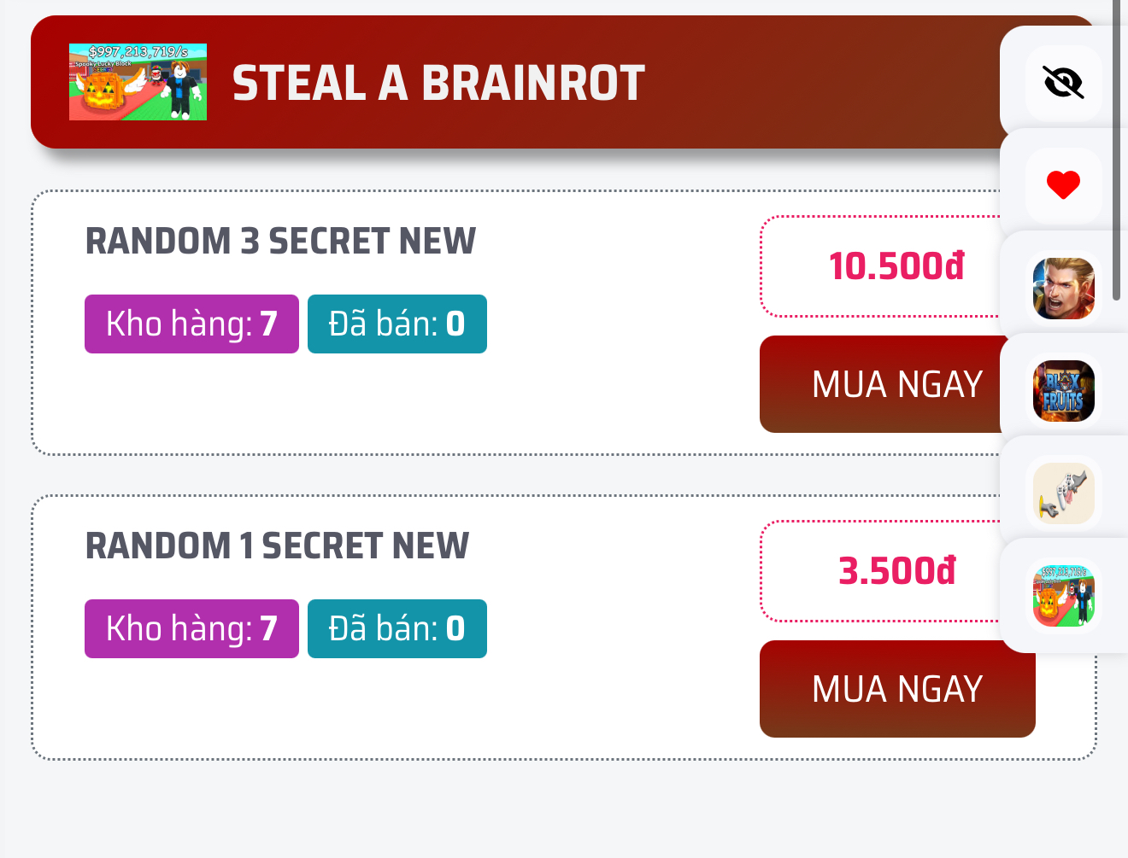
Task: Open the Blox Fruits sidebar icon
Action: click(x=1063, y=391)
